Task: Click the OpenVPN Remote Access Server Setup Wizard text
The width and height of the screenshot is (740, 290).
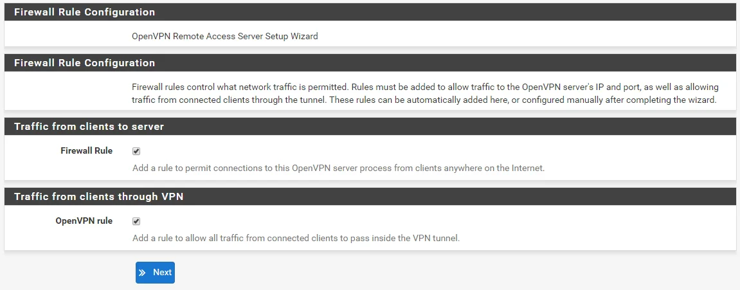Action: point(224,37)
